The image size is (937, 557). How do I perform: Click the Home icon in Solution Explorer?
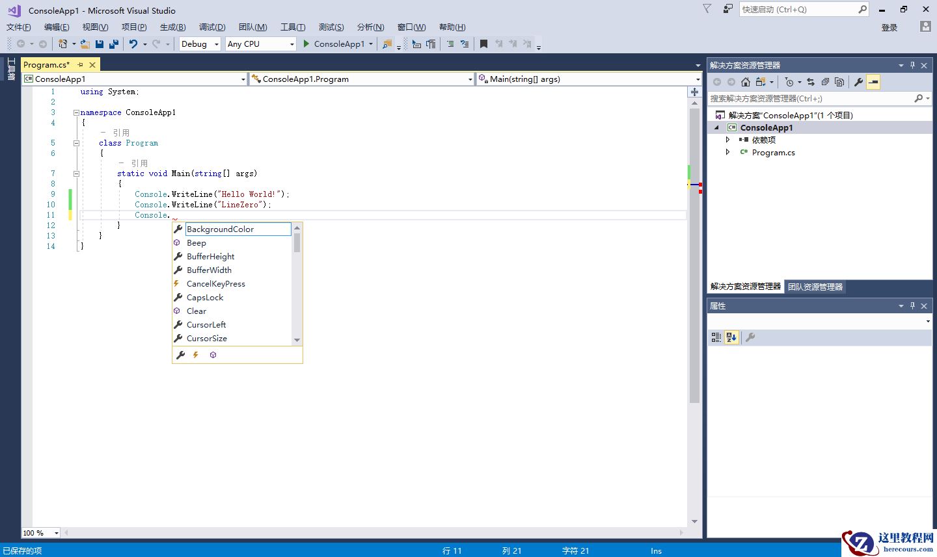pyautogui.click(x=746, y=82)
